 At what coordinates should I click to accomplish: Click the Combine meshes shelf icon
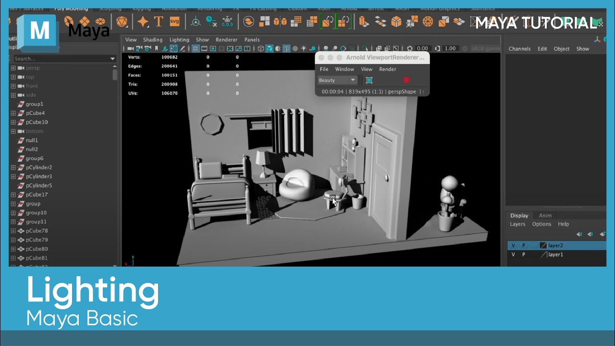coord(248,22)
